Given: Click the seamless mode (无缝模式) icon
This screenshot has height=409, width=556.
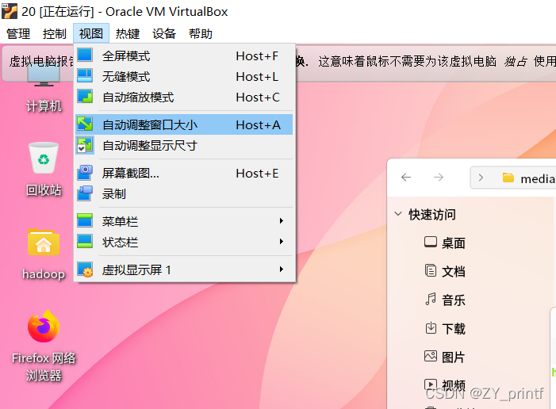Looking at the screenshot, I should [x=85, y=75].
